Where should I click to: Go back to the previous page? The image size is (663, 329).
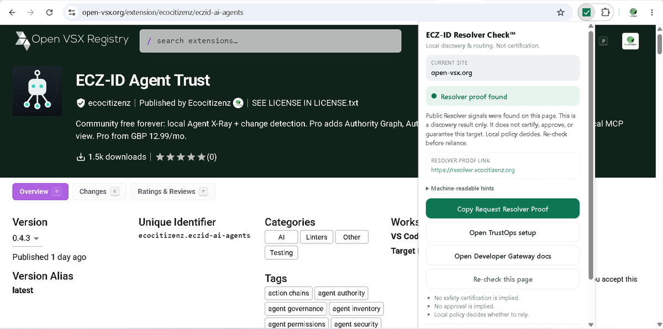12,12
